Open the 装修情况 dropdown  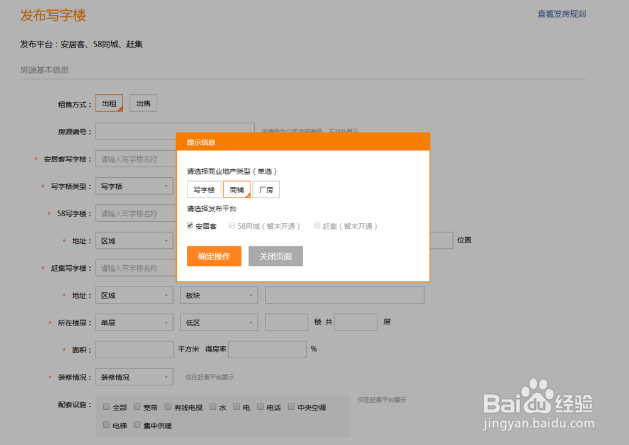point(135,377)
